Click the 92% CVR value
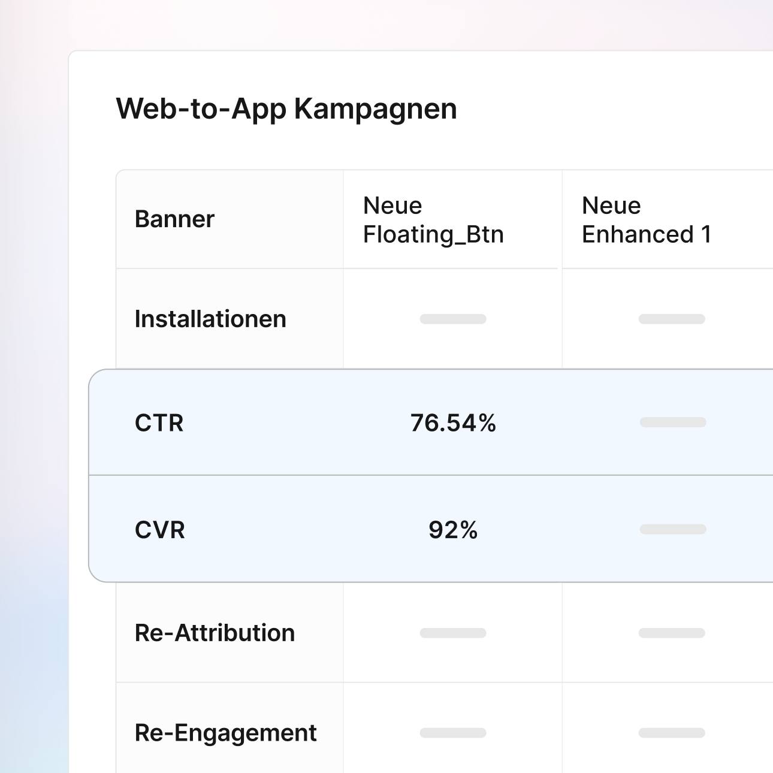Screen dimensions: 773x773 (453, 530)
